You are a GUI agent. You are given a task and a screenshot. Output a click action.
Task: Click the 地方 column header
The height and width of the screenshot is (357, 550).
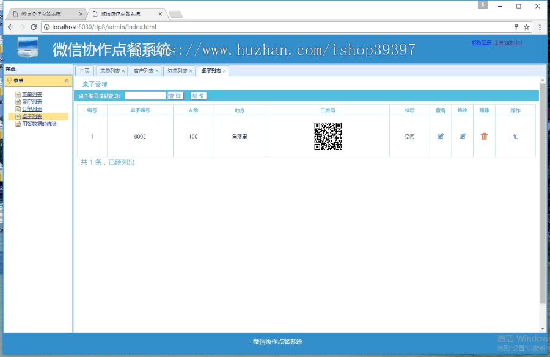click(240, 110)
